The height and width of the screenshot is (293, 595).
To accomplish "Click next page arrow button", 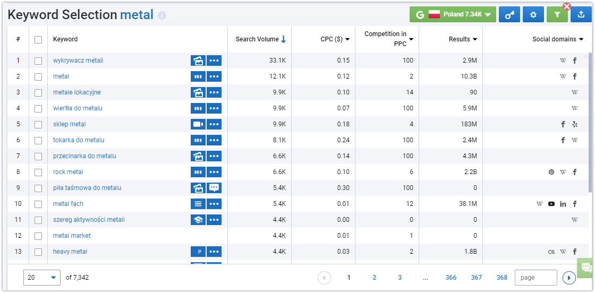I will pyautogui.click(x=569, y=278).
